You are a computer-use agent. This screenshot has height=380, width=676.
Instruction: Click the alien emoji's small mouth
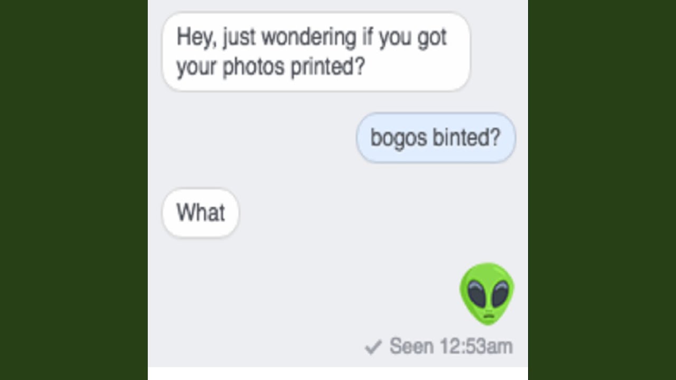[488, 316]
